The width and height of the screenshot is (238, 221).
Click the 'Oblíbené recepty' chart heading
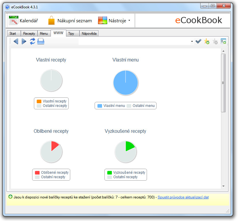51,131
